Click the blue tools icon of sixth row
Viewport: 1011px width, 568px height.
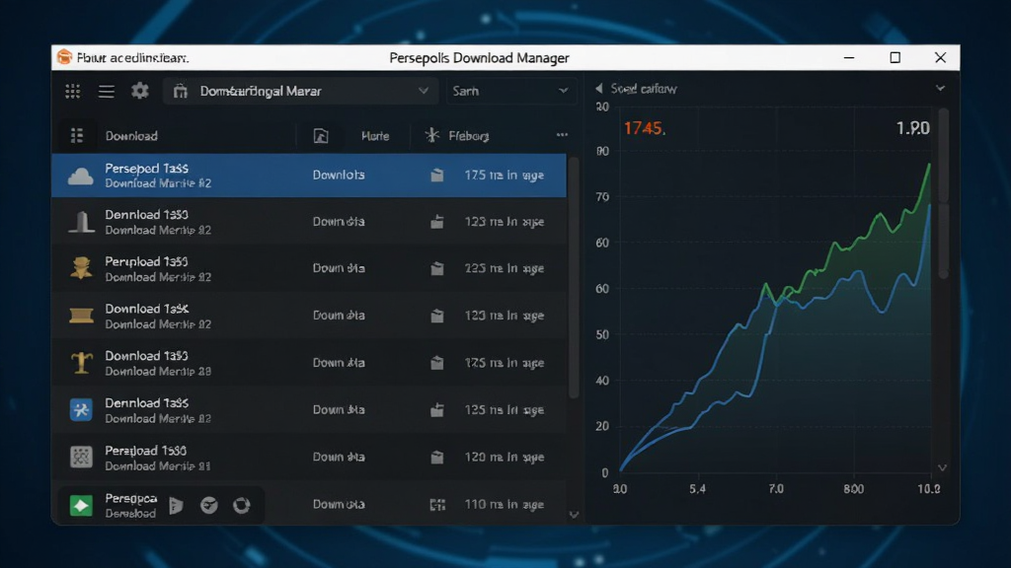tap(81, 409)
